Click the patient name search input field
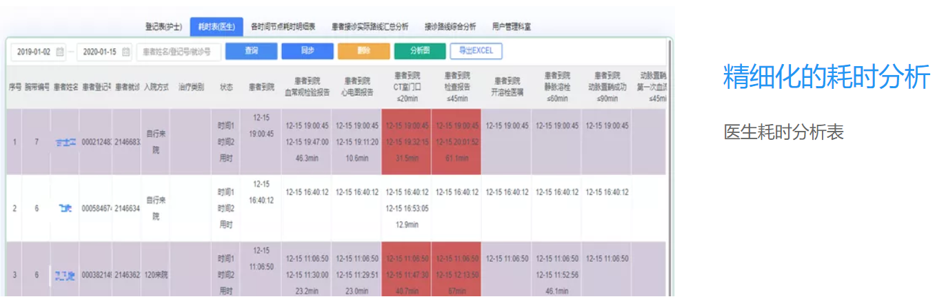The height and width of the screenshot is (308, 935). (179, 52)
